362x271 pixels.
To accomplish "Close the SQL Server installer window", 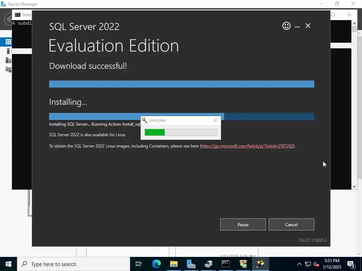I will tap(308, 25).
